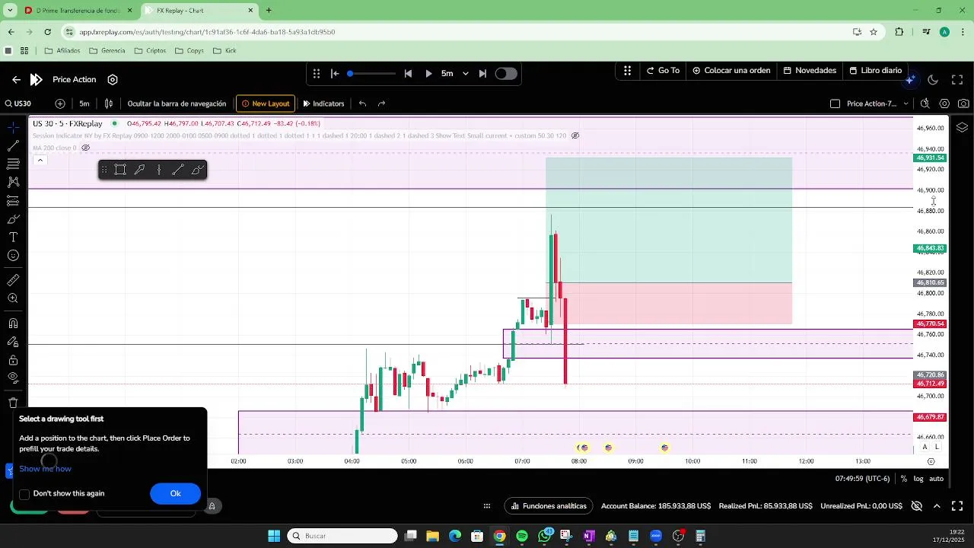Viewport: 974px width, 548px height.
Task: Click the candlestick chart type icon
Action: (x=109, y=104)
